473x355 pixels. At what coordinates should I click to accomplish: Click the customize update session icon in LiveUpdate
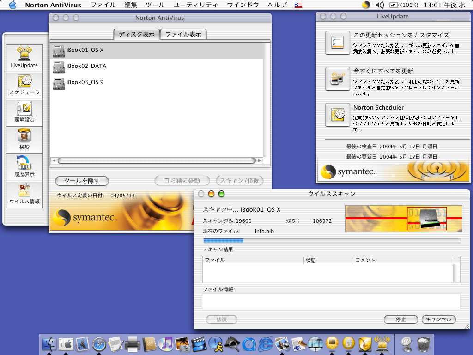[338, 43]
